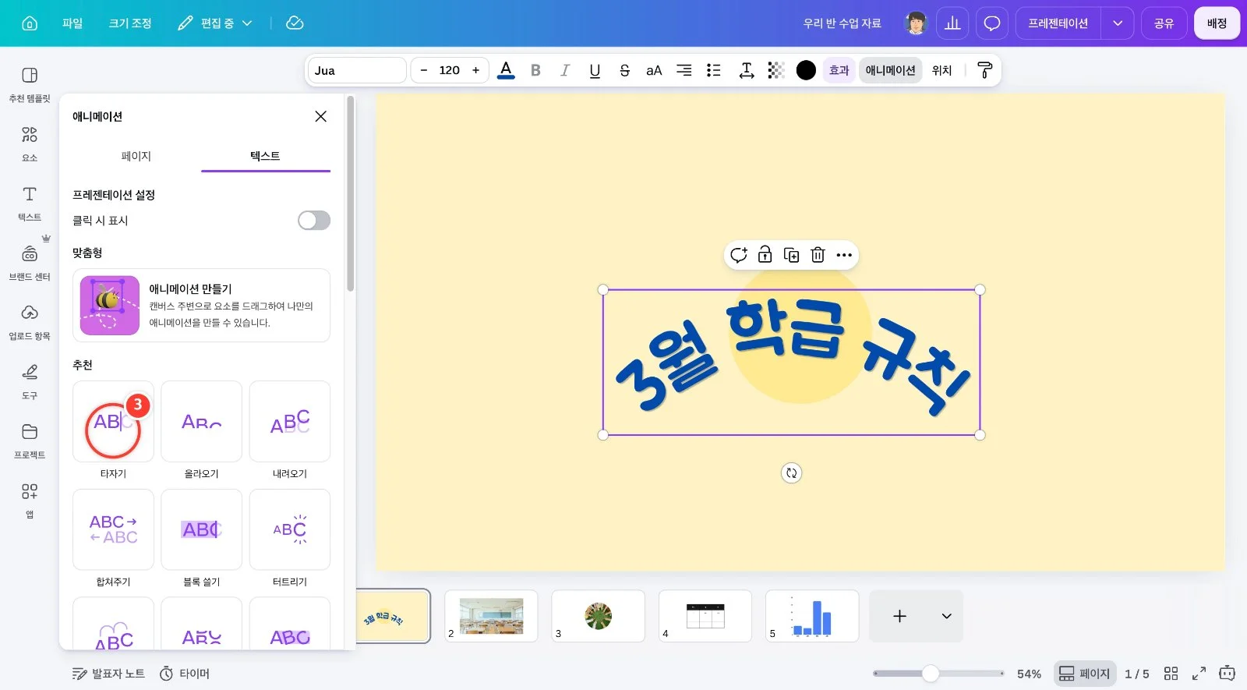Open the 프로젝트 folder panel

tap(30, 441)
